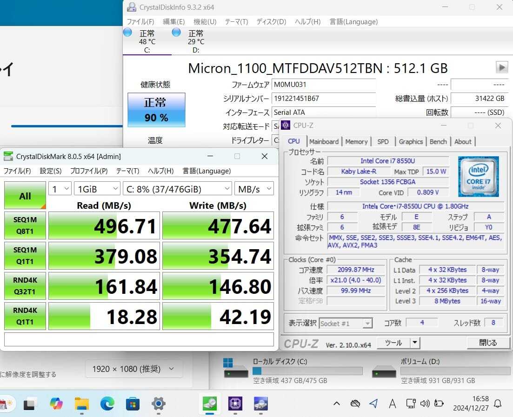Run the SEQ1M Q1T1 test button
Image resolution: width=513 pixels, height=417 pixels.
(x=25, y=255)
